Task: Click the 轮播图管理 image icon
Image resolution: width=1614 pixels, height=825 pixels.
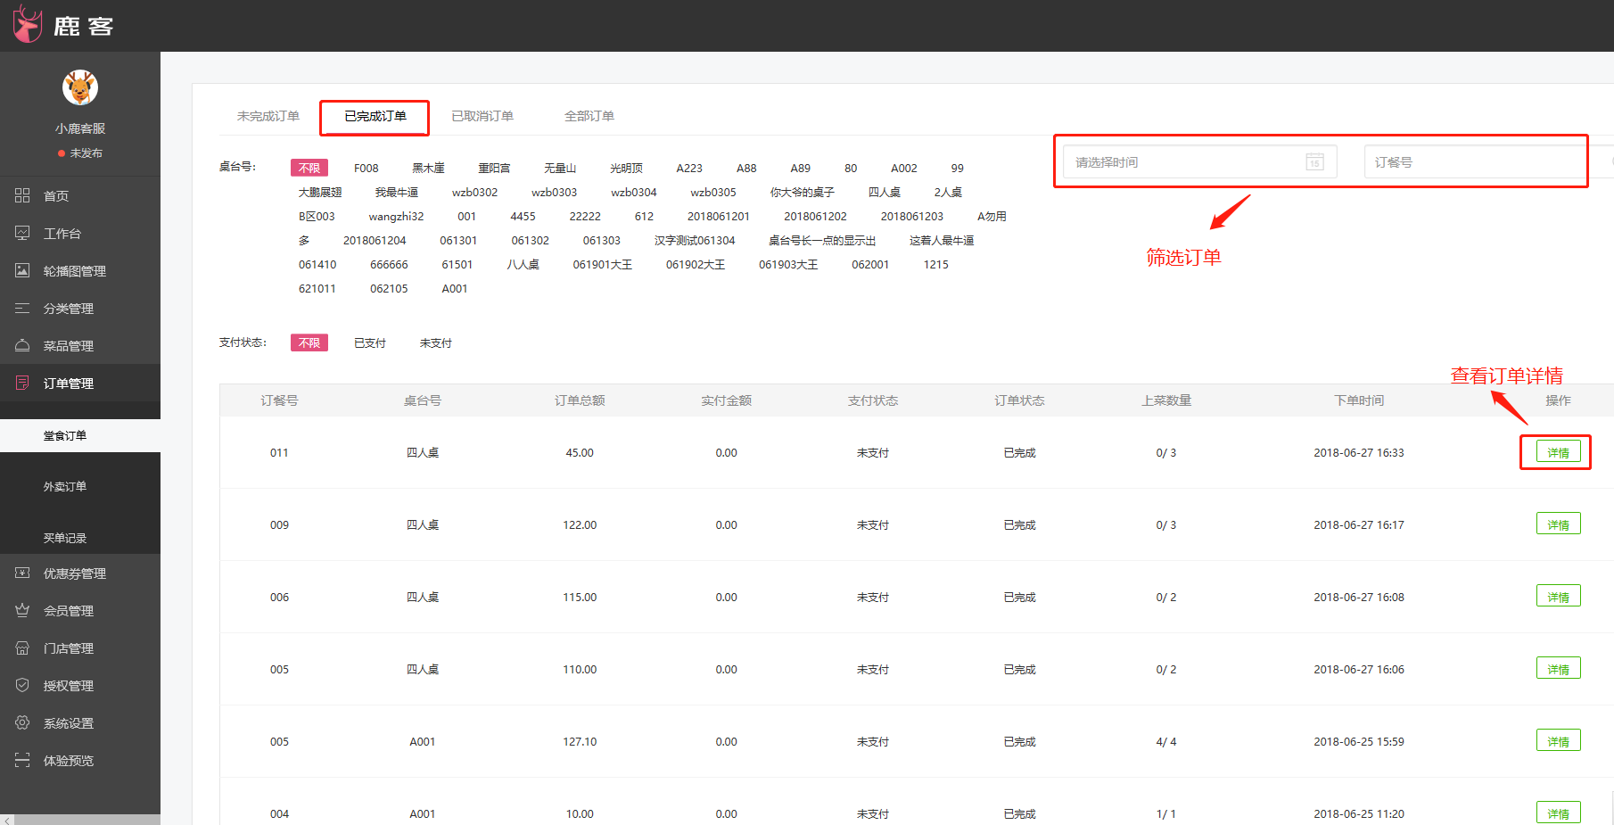Action: click(x=22, y=270)
